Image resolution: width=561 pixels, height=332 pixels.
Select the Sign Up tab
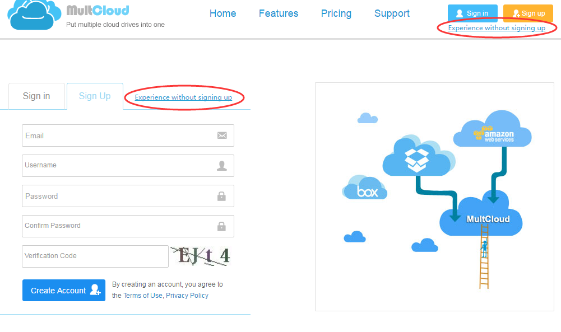click(x=95, y=96)
